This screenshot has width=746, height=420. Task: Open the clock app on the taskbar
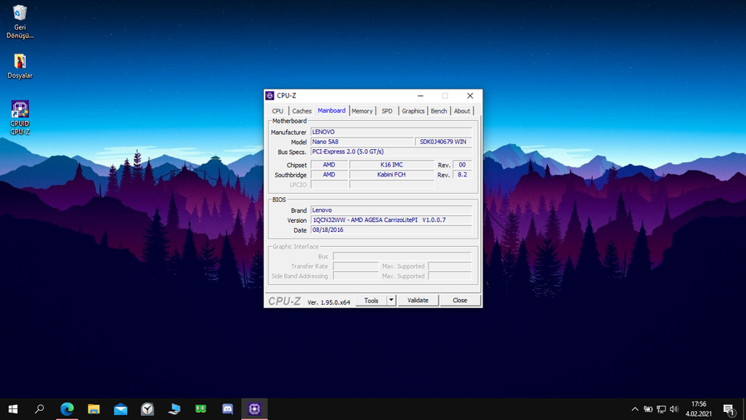[148, 409]
